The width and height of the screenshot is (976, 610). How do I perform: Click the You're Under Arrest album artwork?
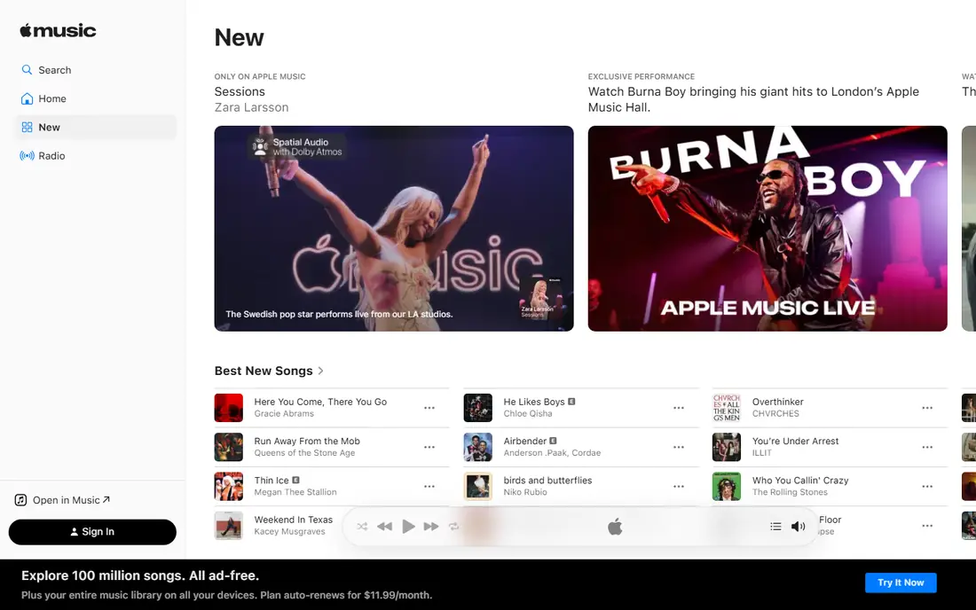727,447
